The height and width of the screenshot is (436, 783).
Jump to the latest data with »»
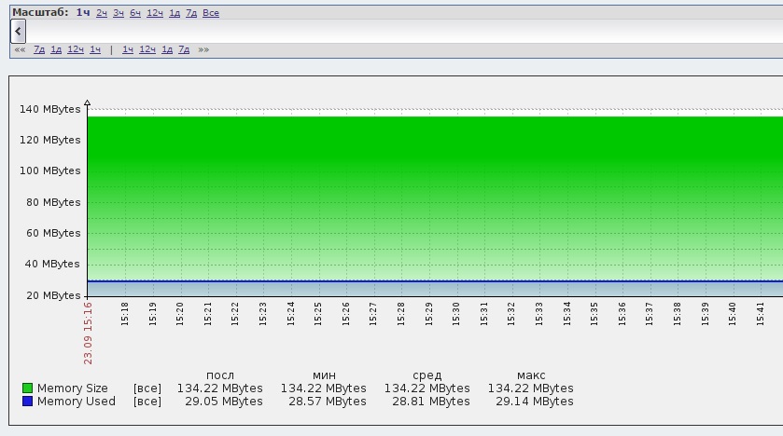coord(203,49)
